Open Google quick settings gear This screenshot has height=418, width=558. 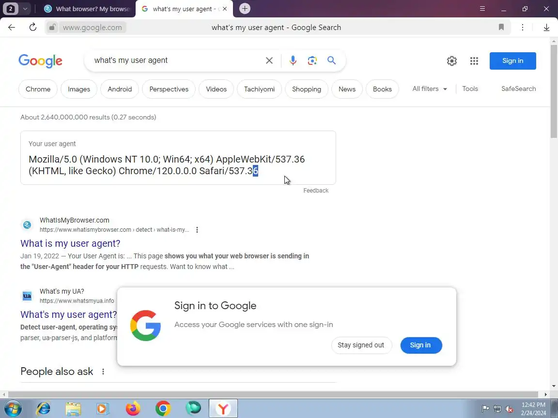click(452, 61)
